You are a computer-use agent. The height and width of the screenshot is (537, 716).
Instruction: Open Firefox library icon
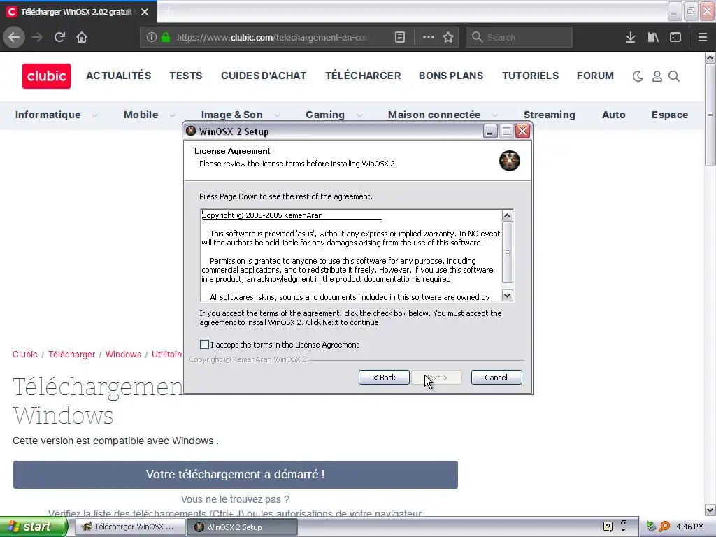tap(653, 38)
